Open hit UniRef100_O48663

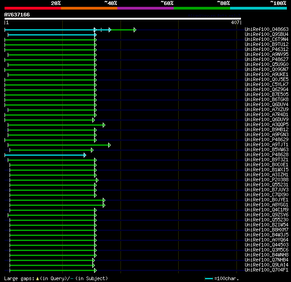coord(266,29)
